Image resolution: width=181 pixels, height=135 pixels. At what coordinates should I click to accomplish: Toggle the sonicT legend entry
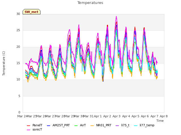coord(35,129)
